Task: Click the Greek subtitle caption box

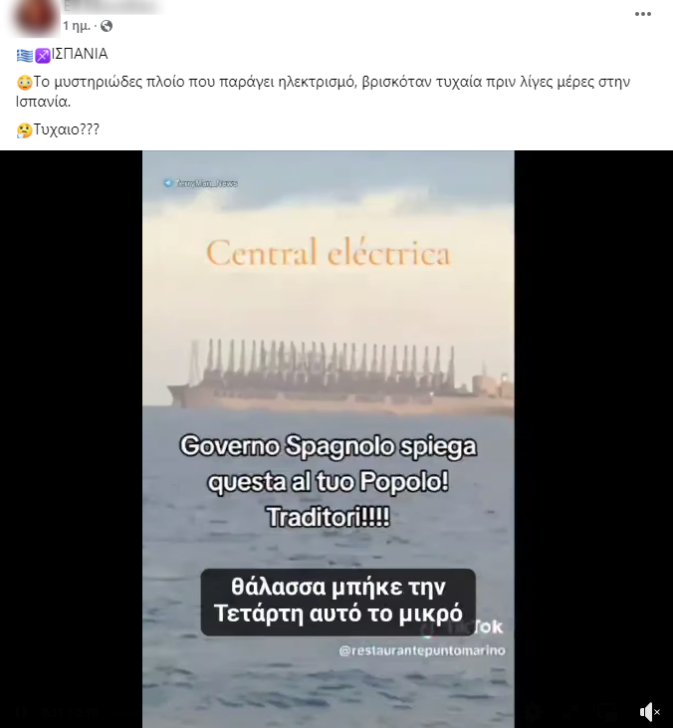Action: click(337, 602)
